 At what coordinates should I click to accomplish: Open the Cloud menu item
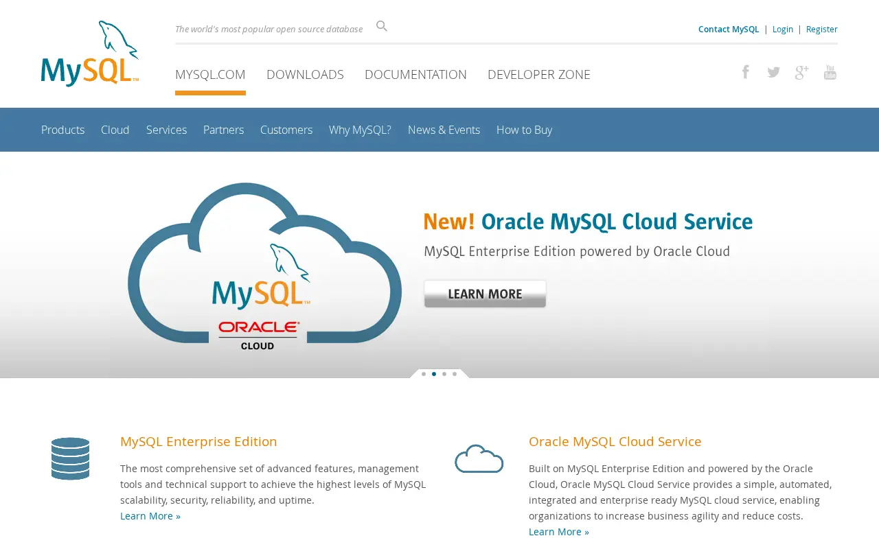tap(115, 130)
